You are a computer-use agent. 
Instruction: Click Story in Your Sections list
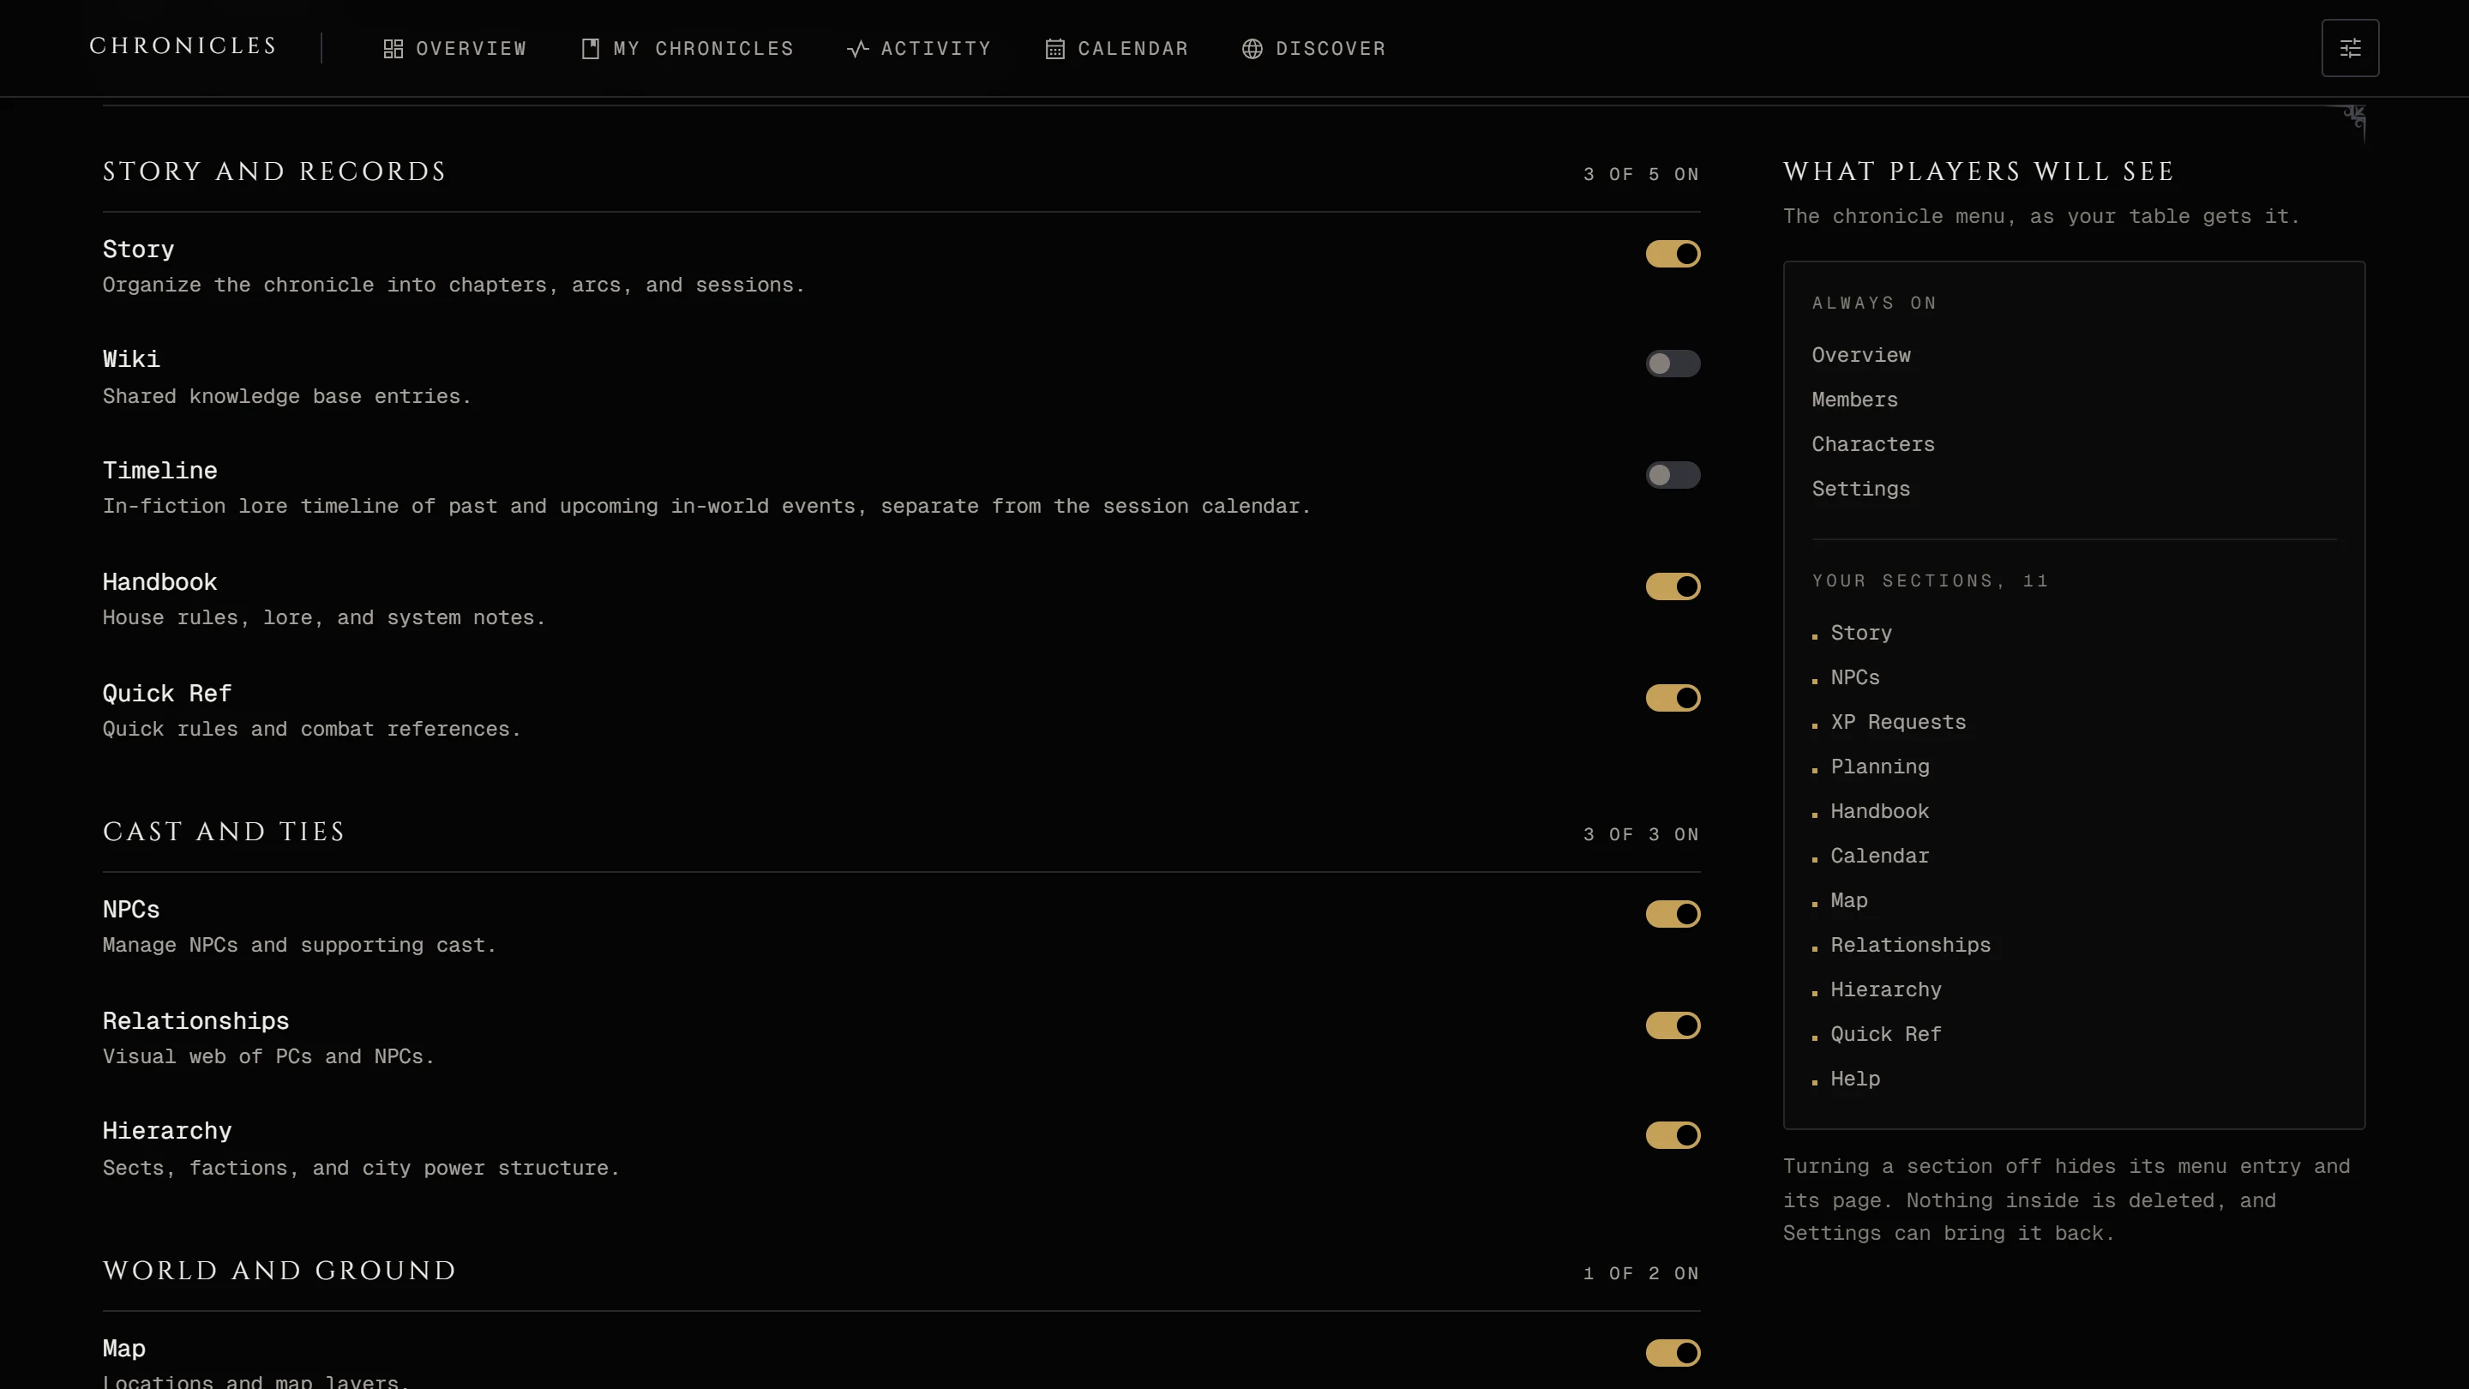(1860, 634)
